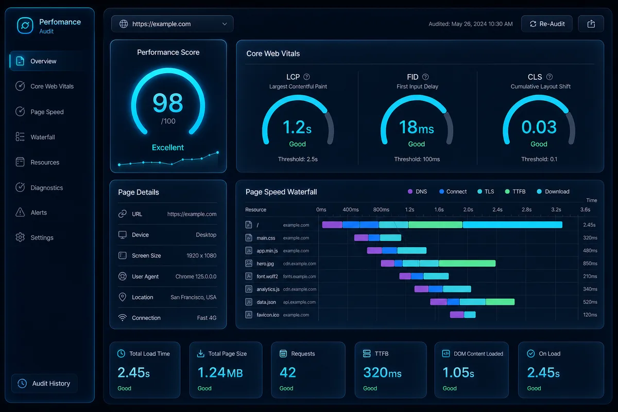Image resolution: width=618 pixels, height=412 pixels.
Task: Toggle Download legend in waterfall
Action: coord(553,192)
